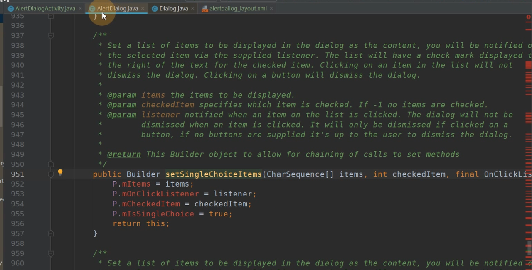Click 'checkedItem' parameter in the method signature

click(x=419, y=174)
